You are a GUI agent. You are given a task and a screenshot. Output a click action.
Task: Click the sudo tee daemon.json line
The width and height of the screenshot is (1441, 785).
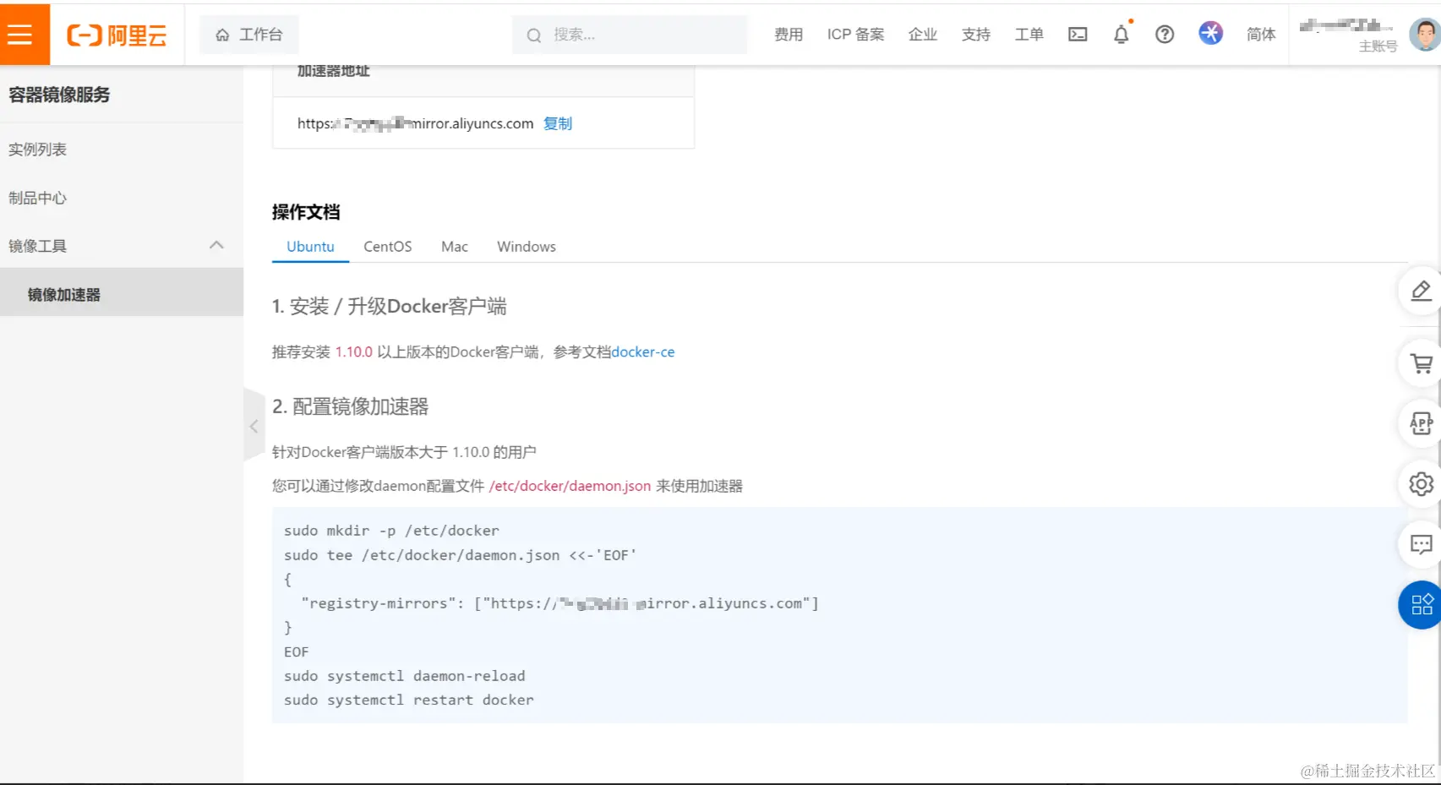[x=460, y=555]
